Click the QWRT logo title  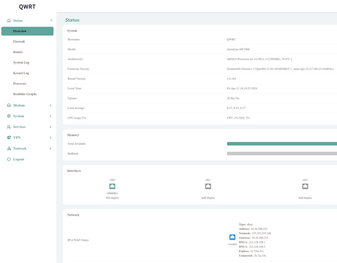pos(27,7)
